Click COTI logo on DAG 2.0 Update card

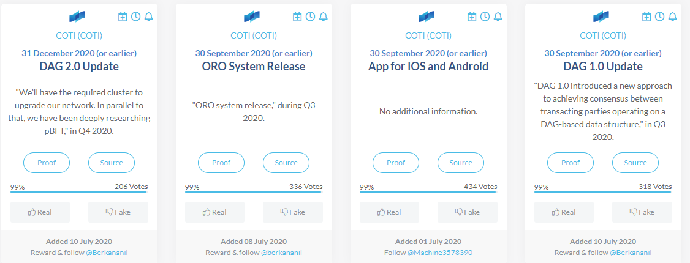(77, 17)
